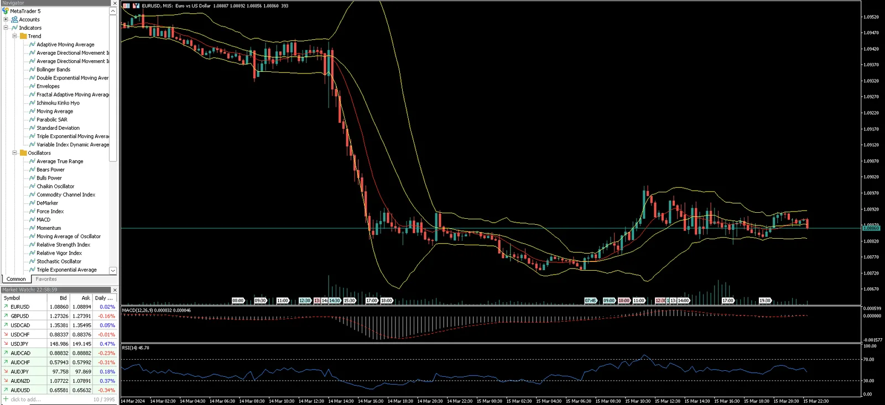Click the 08:00 event marker on chart

coord(238,301)
